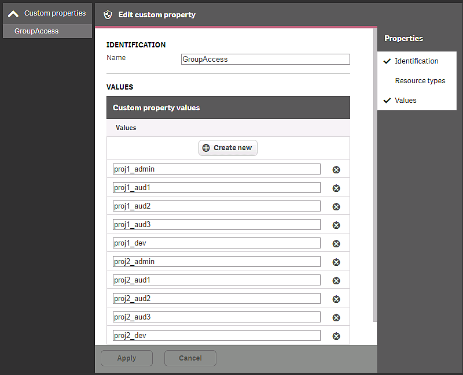
Task: Click the Create new button
Action: [x=227, y=147]
